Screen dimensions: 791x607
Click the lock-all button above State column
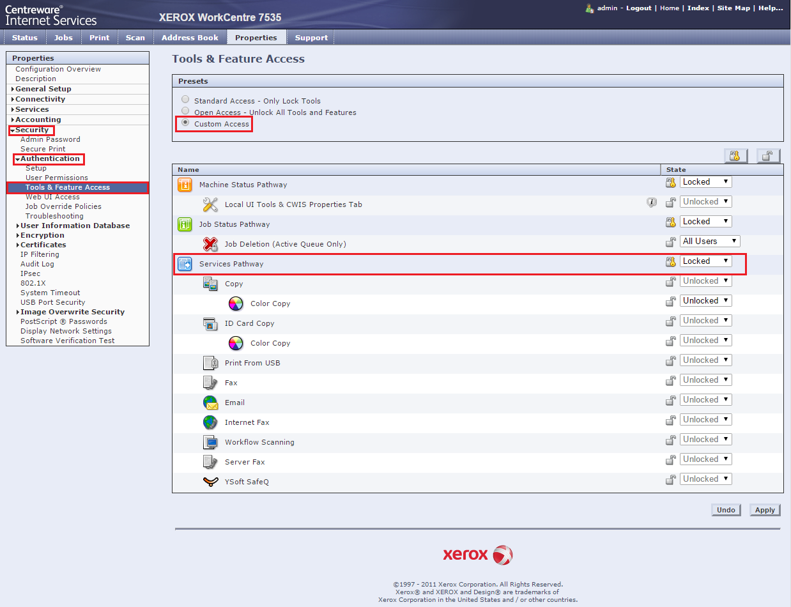pos(736,156)
